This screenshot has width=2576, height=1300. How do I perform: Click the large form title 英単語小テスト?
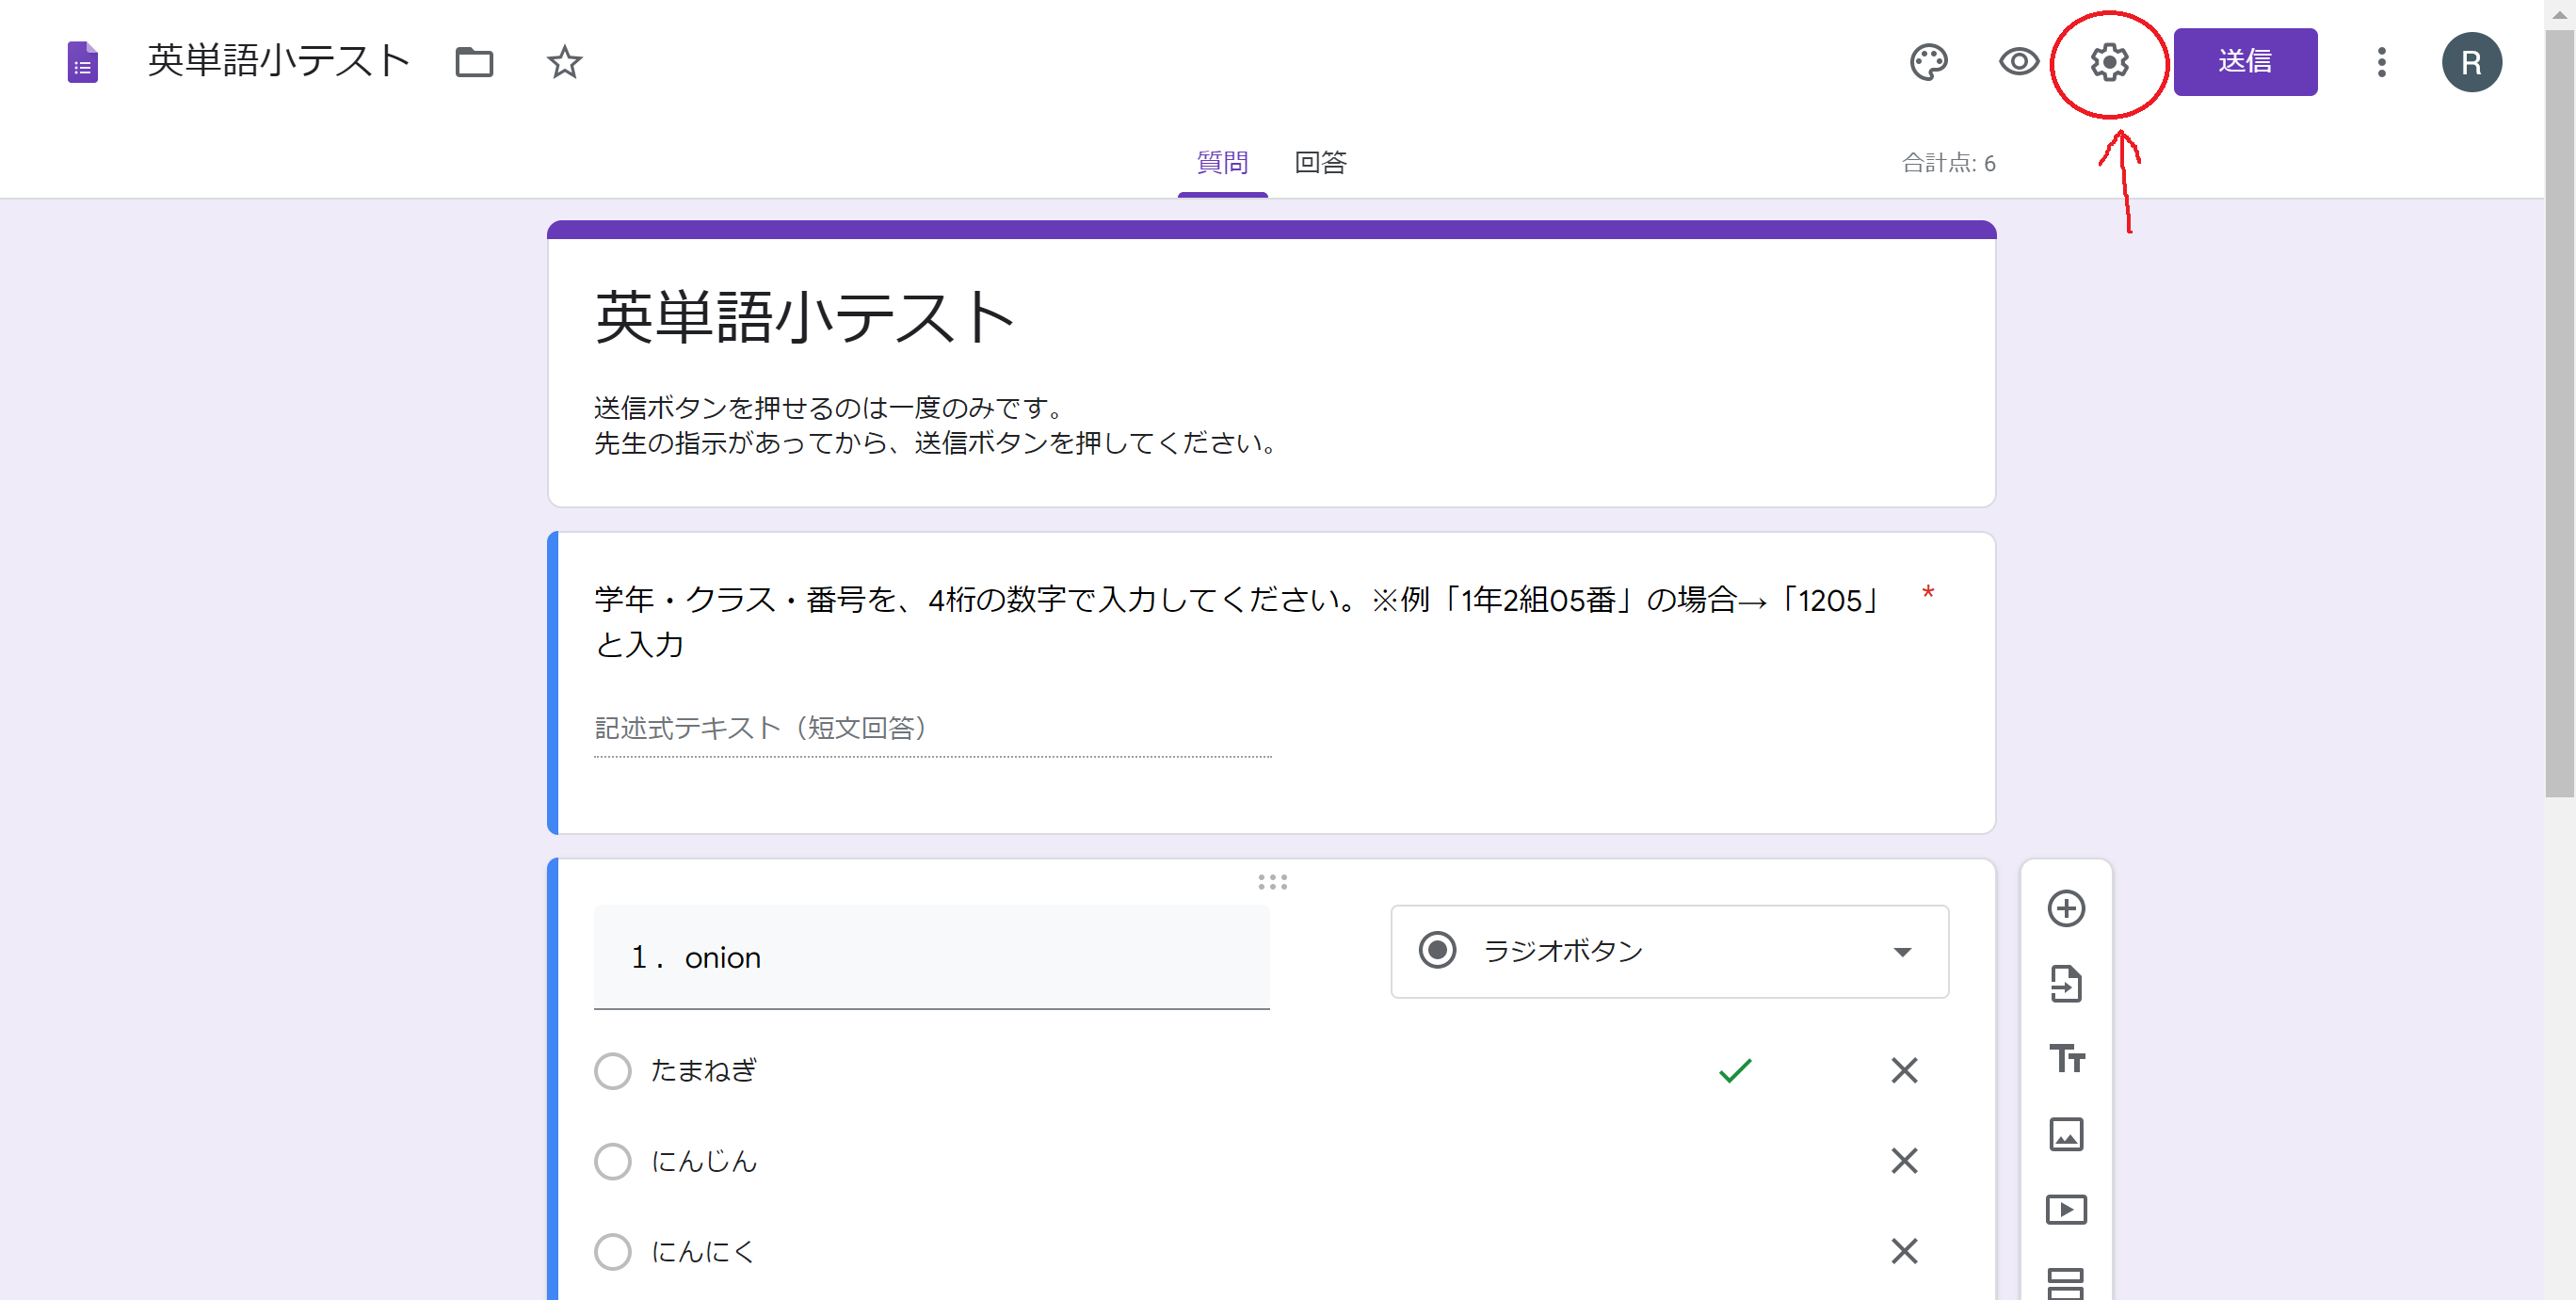(805, 318)
